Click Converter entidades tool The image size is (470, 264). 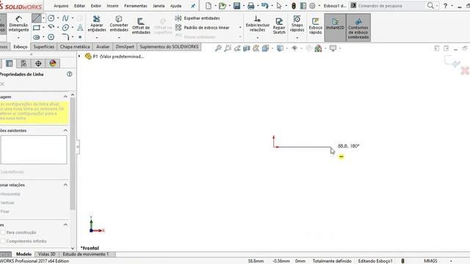tap(119, 24)
